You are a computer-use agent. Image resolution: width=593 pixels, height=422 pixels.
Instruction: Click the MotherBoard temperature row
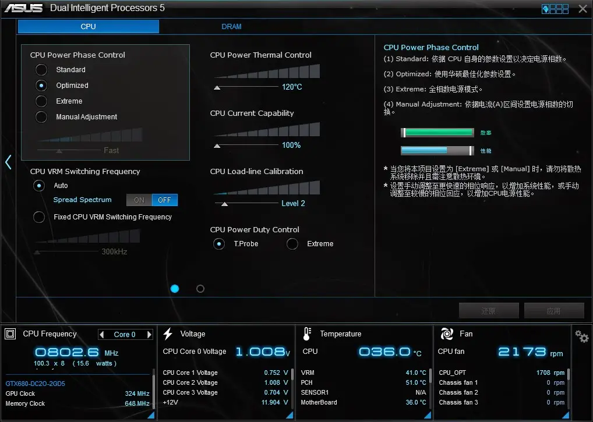363,402
